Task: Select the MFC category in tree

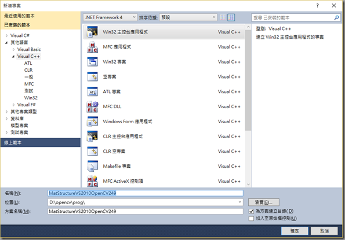Action: (x=29, y=84)
